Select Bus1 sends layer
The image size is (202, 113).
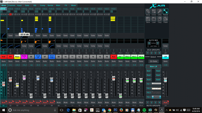[149, 71]
